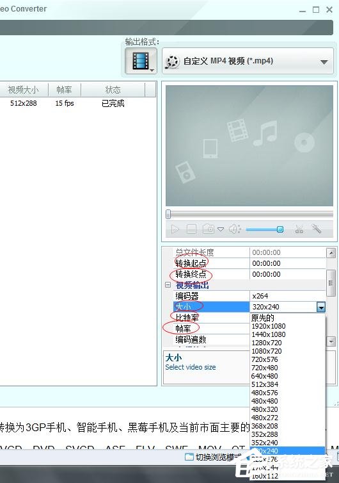Choose 480x320 in the size list
The image size is (339, 483).
click(287, 409)
